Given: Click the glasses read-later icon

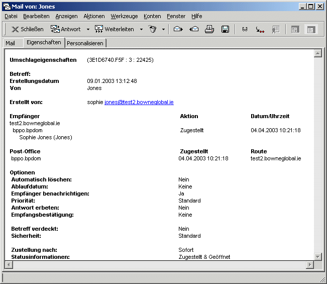Looking at the screenshot, I should click(x=245, y=30).
